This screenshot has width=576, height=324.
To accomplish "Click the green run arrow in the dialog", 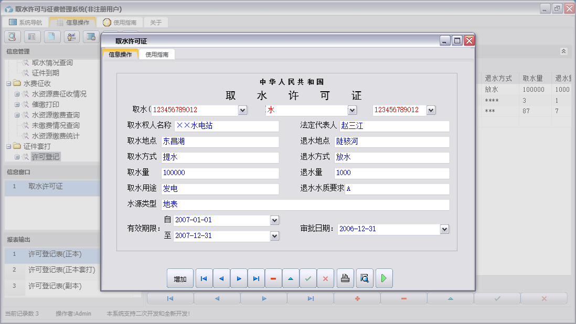I will coord(383,278).
